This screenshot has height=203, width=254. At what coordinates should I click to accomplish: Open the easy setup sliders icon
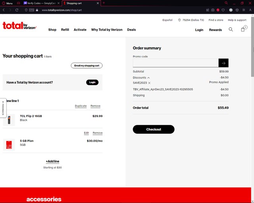point(244,10)
